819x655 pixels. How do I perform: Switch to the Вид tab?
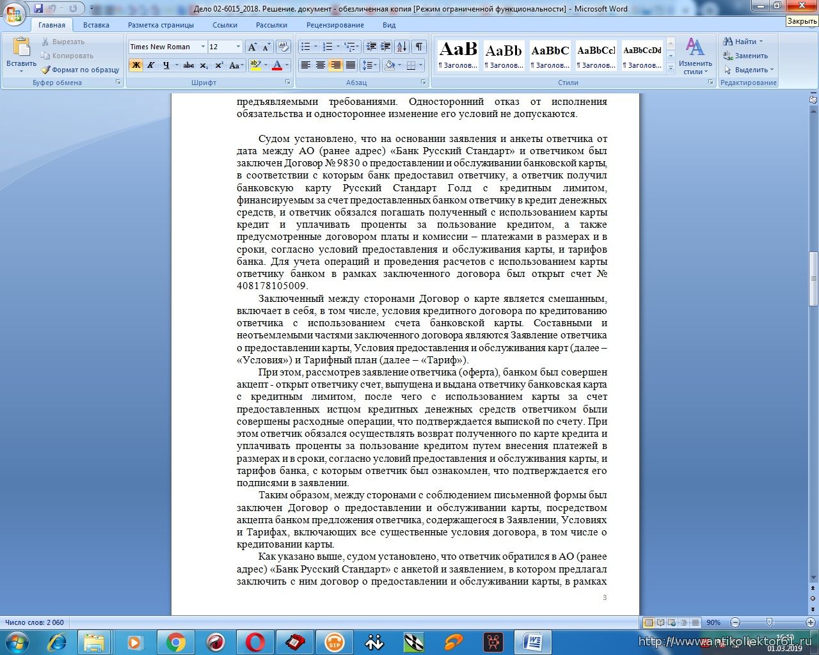pos(389,25)
